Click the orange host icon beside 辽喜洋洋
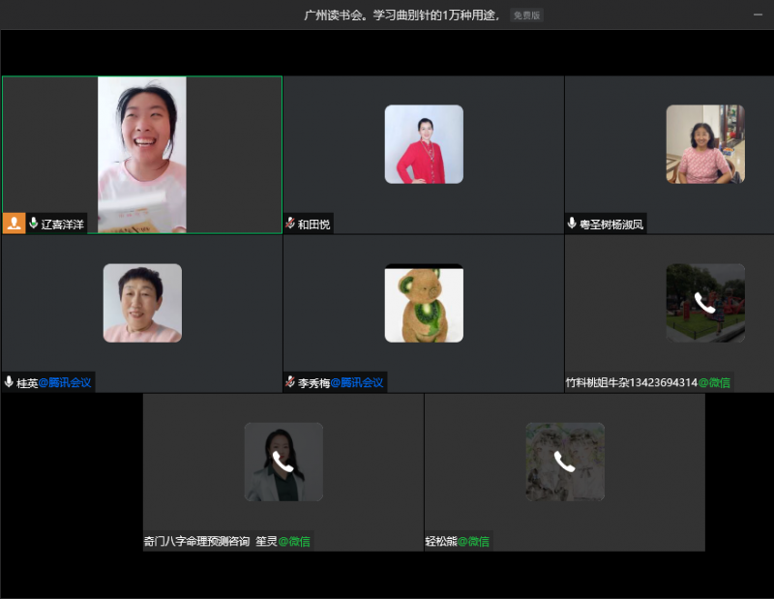The image size is (774, 599). coord(14,224)
